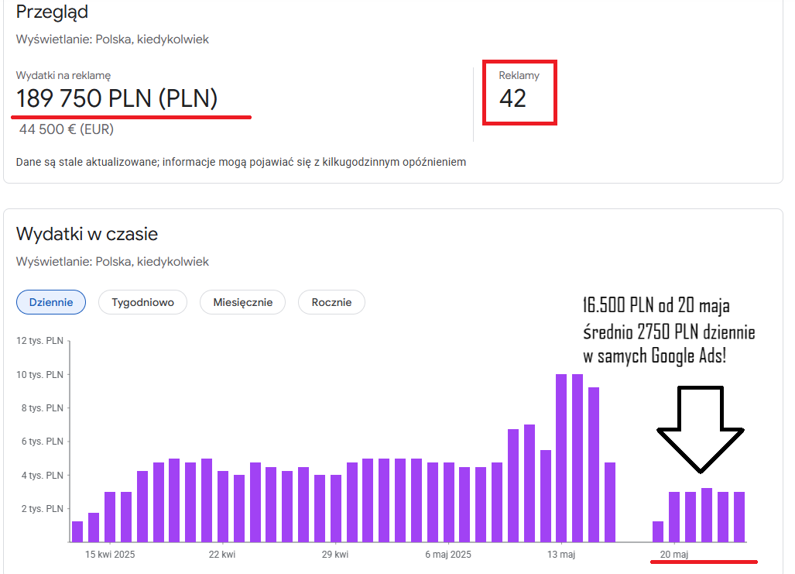Viewport: 795px width, 574px height.
Task: Click the '10 tys. PLN' axis label
Action: click(x=40, y=375)
